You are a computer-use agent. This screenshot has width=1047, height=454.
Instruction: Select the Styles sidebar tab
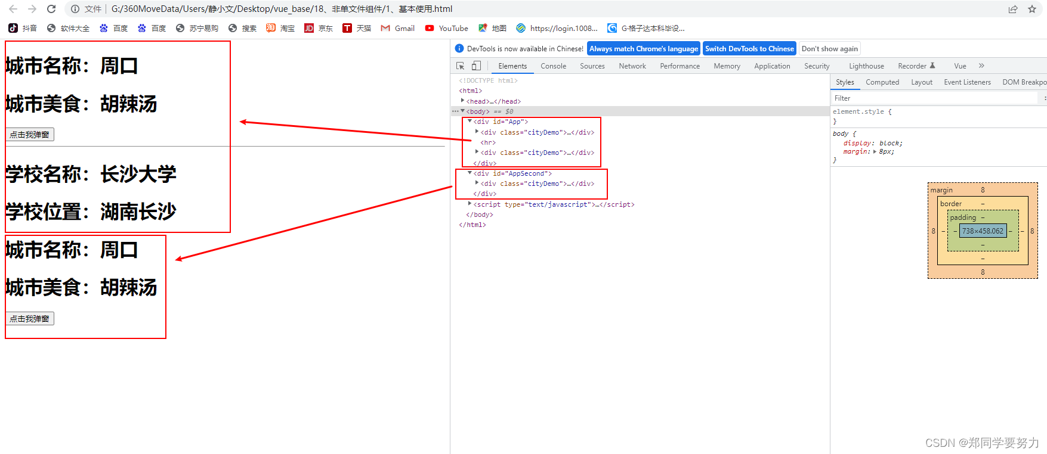pos(845,82)
